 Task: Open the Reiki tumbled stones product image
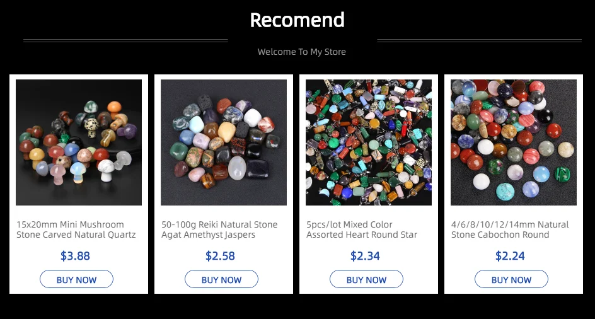point(224,142)
